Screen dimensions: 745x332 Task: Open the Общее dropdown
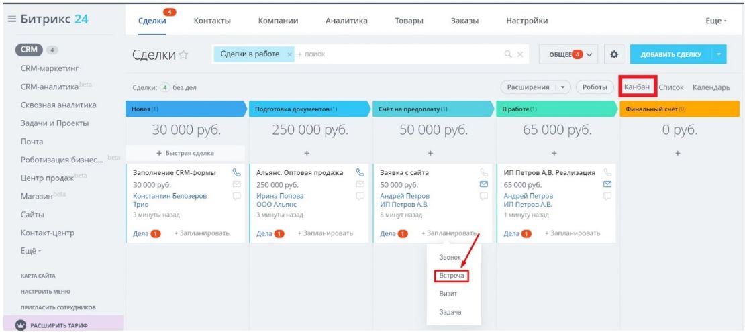[568, 54]
